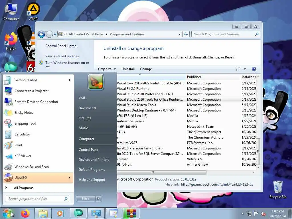Select the Windows Desktop Runtime 7.0.4 row
This screenshot has width=292, height=219.
tap(186, 110)
